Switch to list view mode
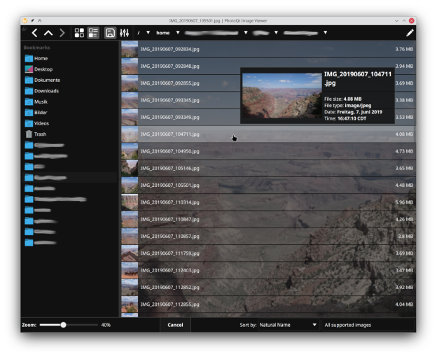This screenshot has height=357, width=437. coord(92,33)
